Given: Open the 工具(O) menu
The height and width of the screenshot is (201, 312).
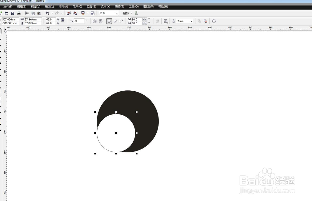Looking at the screenshot, I should 133,7.
